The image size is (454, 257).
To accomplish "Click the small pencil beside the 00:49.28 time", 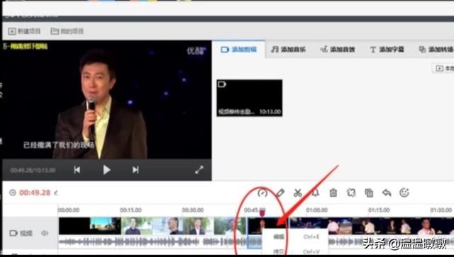I will point(56,193).
